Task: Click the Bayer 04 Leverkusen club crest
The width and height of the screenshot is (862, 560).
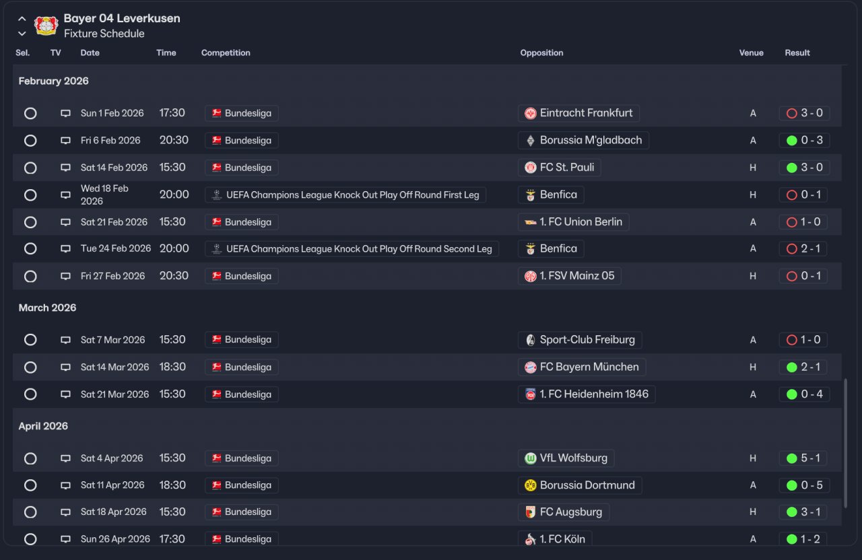Action: (x=46, y=26)
